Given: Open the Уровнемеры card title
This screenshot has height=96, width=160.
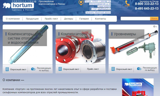Looking at the screenshot, I should point(125,34).
